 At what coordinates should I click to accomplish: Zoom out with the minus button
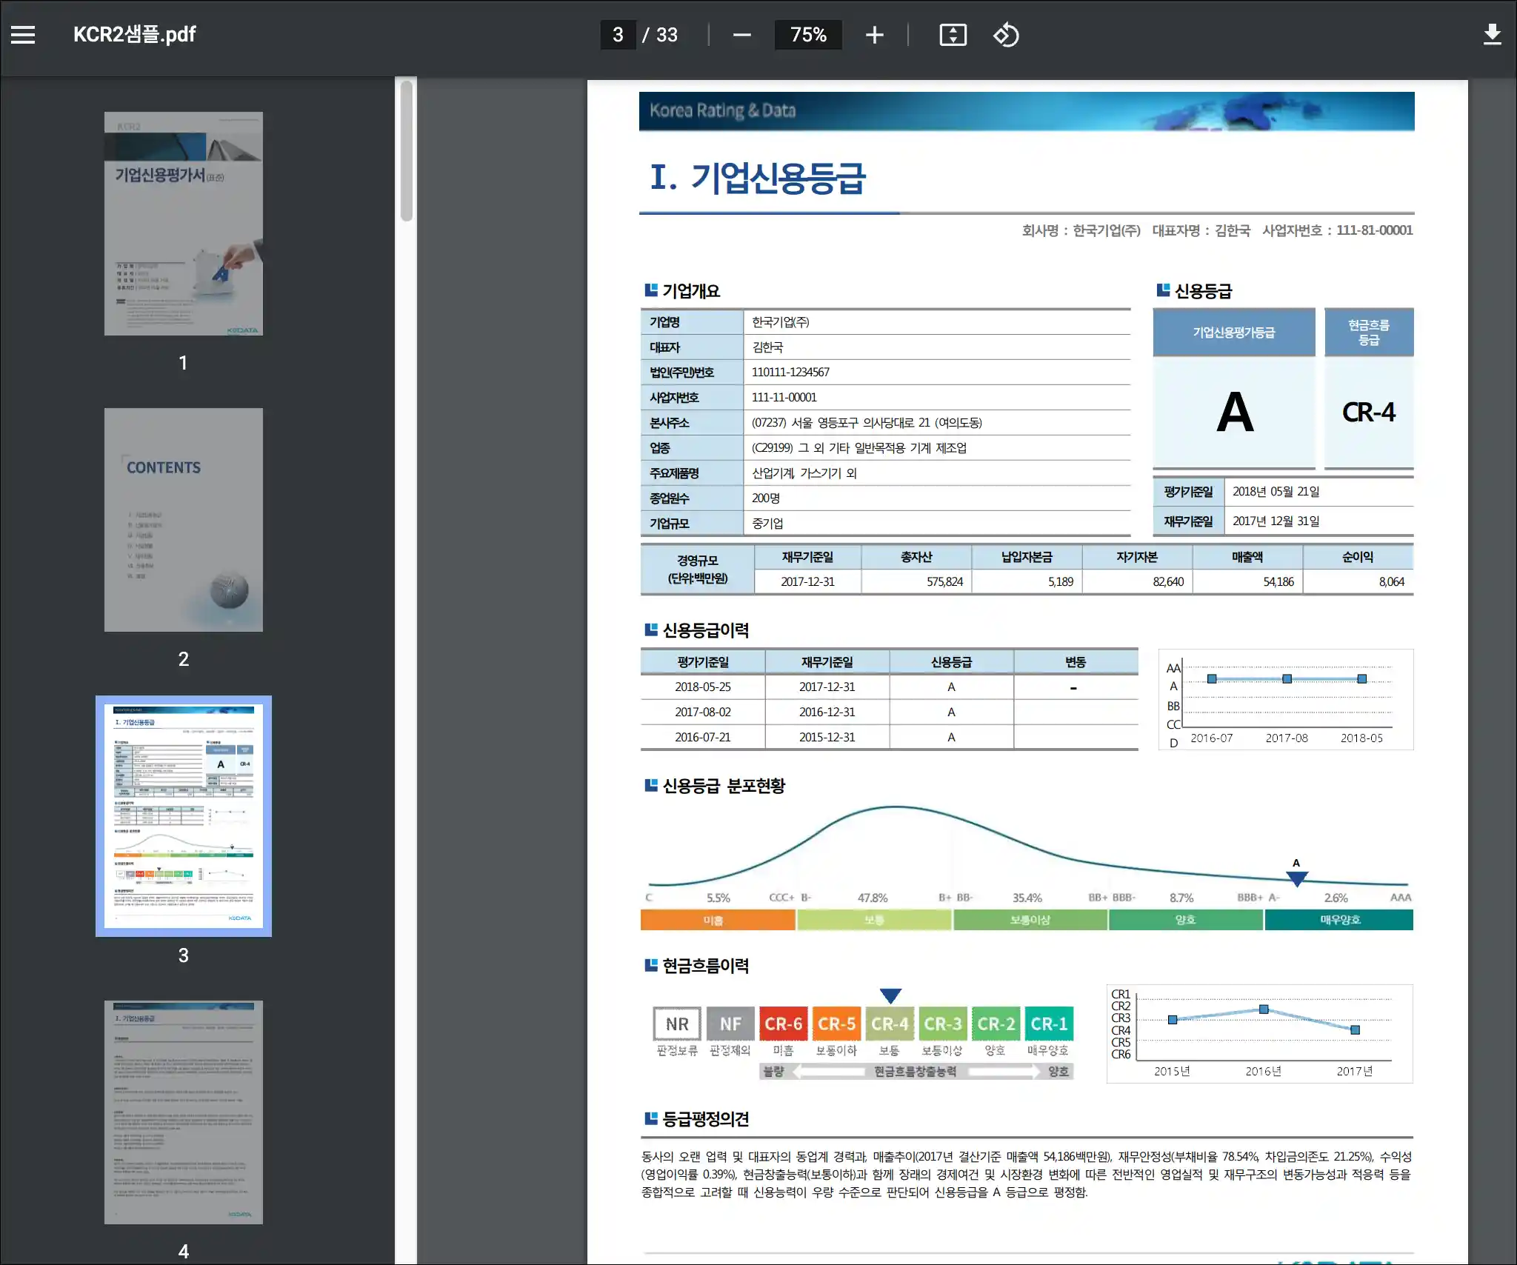741,35
